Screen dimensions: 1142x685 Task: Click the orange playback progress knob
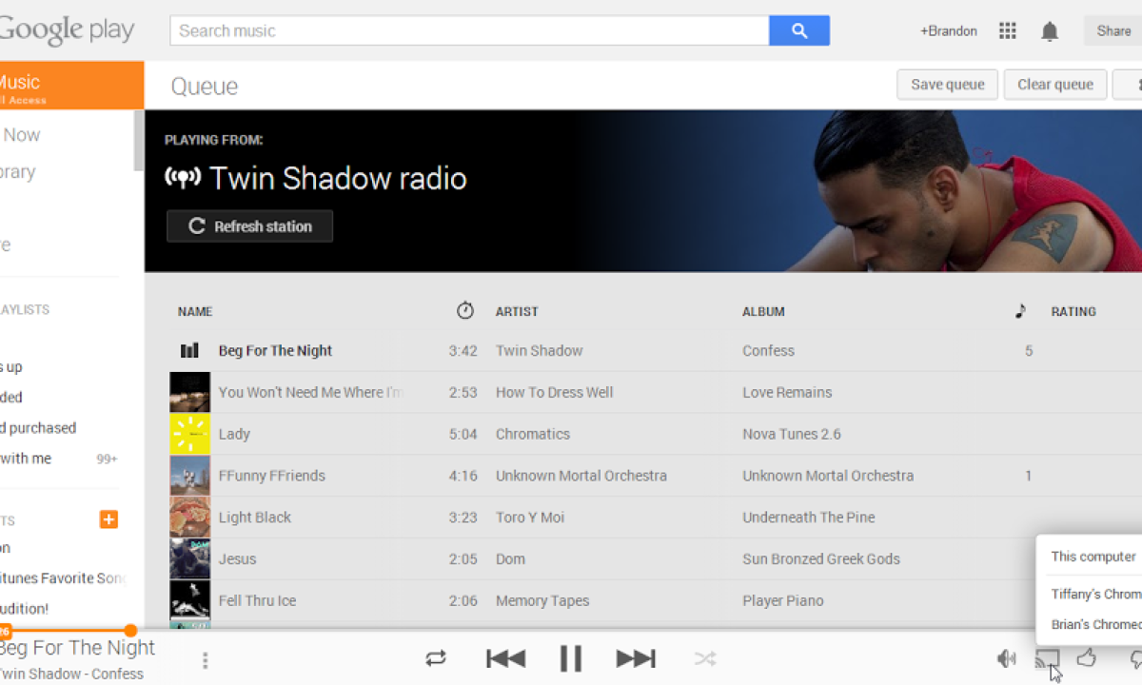click(x=130, y=630)
